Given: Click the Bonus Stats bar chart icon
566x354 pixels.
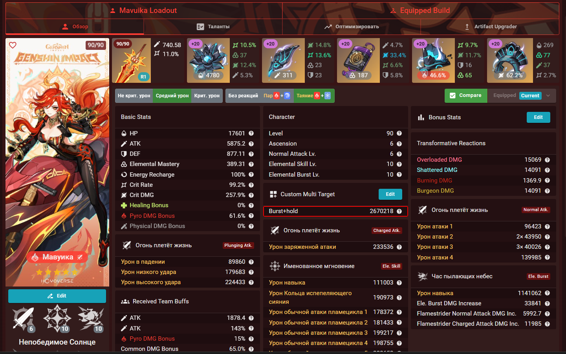Looking at the screenshot, I should pos(421,117).
